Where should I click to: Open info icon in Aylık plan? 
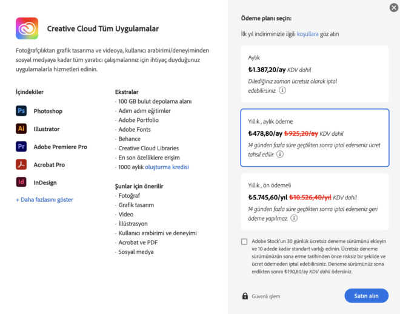[282, 90]
